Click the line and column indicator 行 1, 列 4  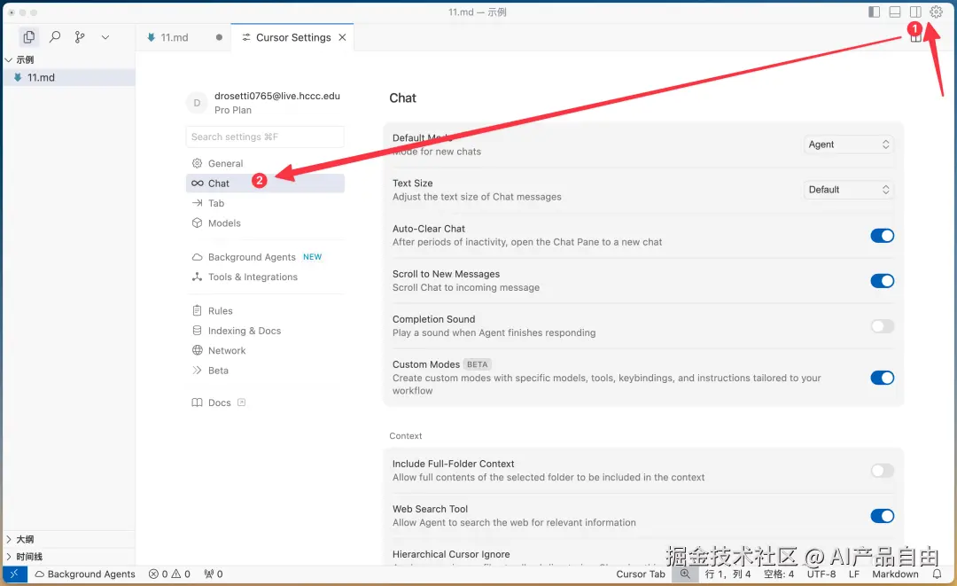[727, 574]
